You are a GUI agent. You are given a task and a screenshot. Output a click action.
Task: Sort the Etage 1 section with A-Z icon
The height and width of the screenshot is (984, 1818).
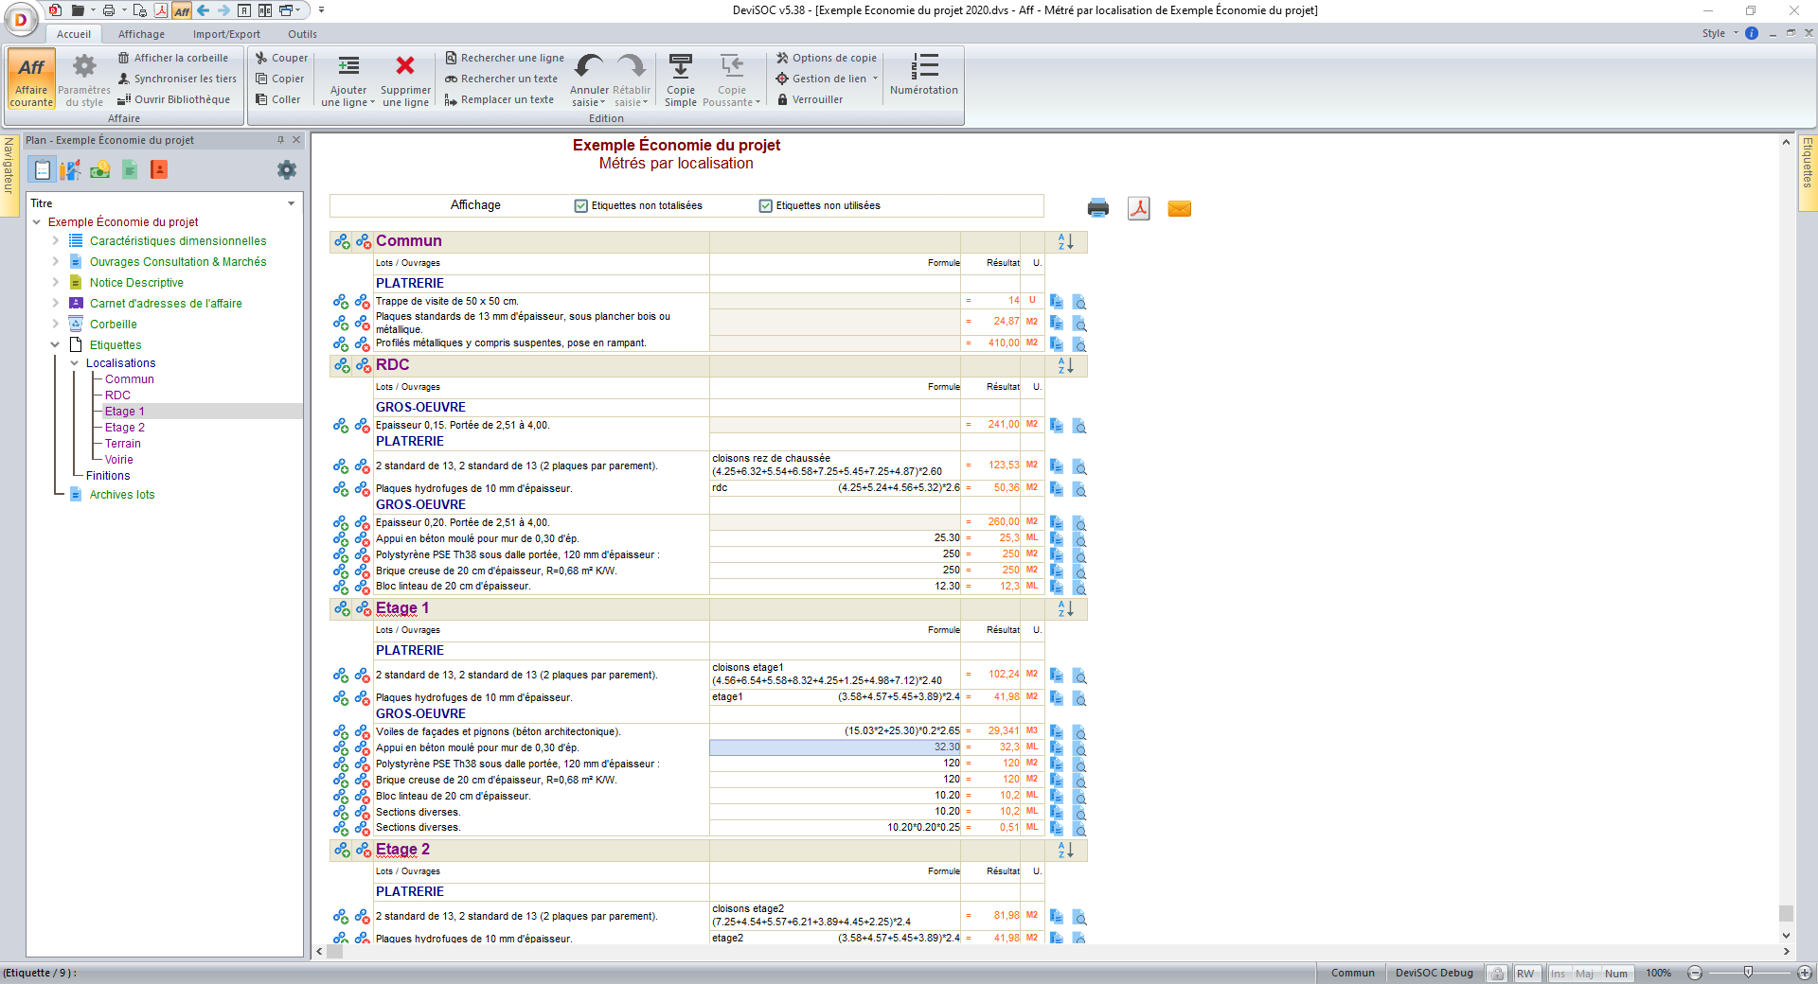pyautogui.click(x=1065, y=609)
